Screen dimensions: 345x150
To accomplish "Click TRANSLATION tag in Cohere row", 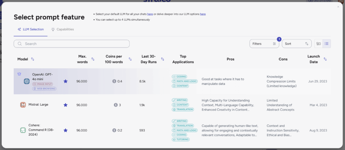I will [183, 126].
